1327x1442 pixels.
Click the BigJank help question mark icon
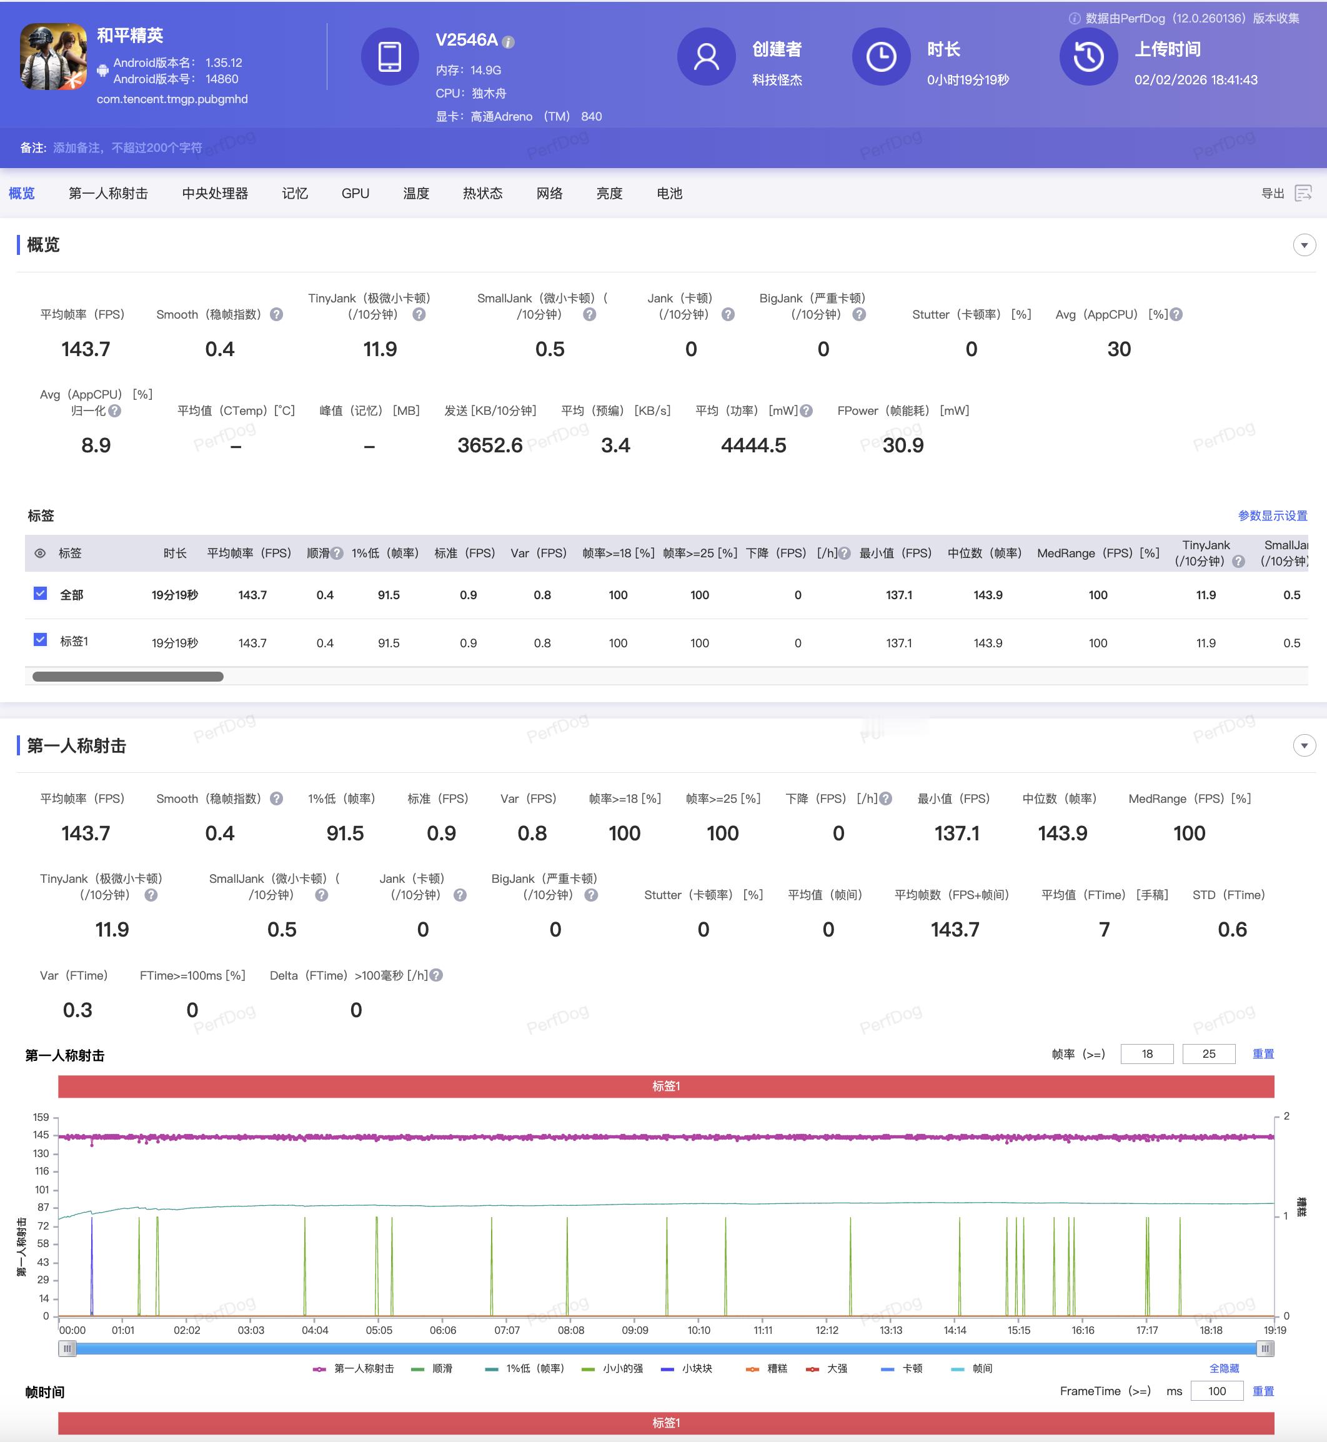point(859,314)
